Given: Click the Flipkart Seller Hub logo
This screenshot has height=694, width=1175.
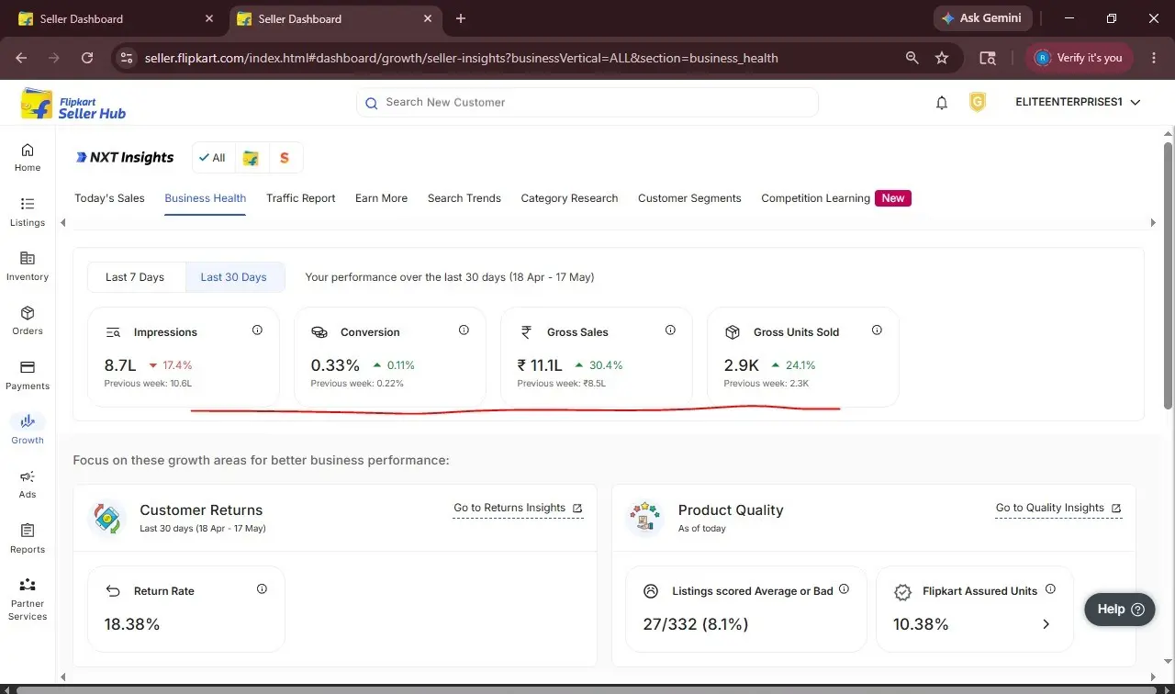Looking at the screenshot, I should (x=73, y=104).
